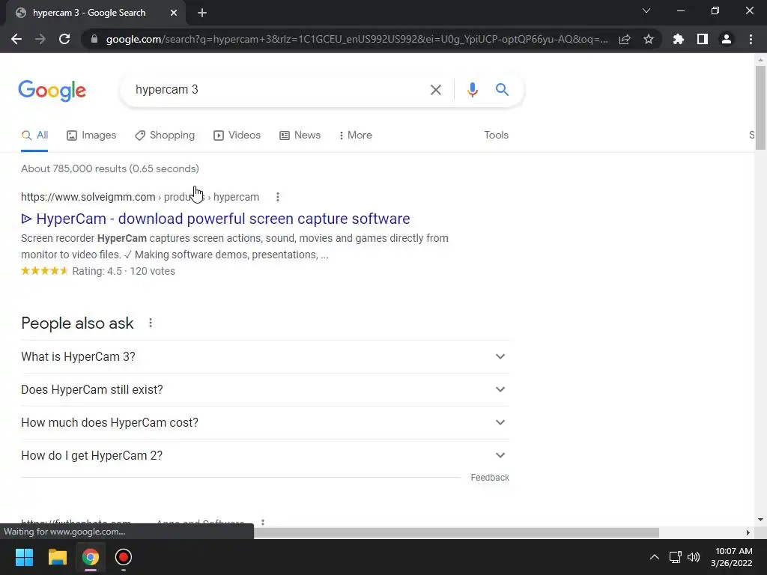Start voice search with microphone

(x=472, y=90)
